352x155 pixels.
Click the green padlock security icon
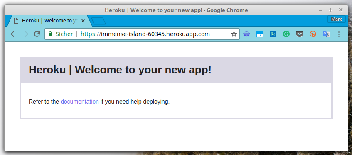click(x=50, y=34)
